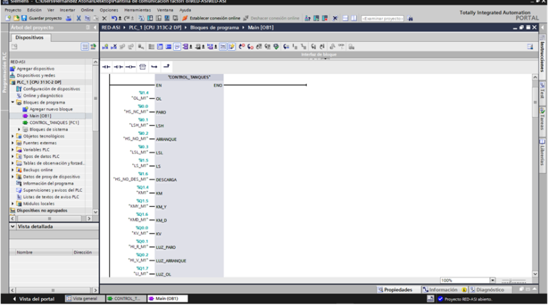Click Información del programa item
Screen dimensions: 549x307
tap(48, 184)
